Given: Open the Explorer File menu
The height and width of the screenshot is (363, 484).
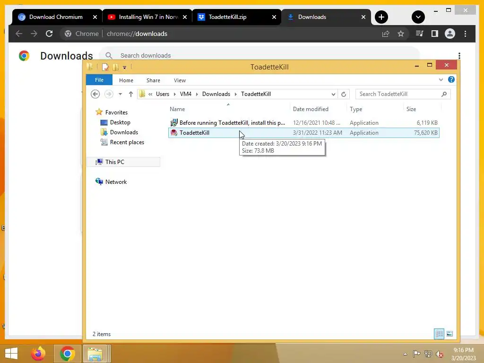Looking at the screenshot, I should pos(99,80).
